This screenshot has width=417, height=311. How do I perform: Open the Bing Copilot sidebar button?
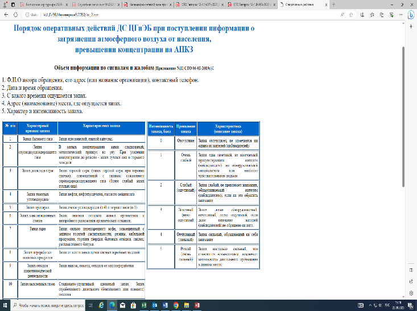click(411, 15)
